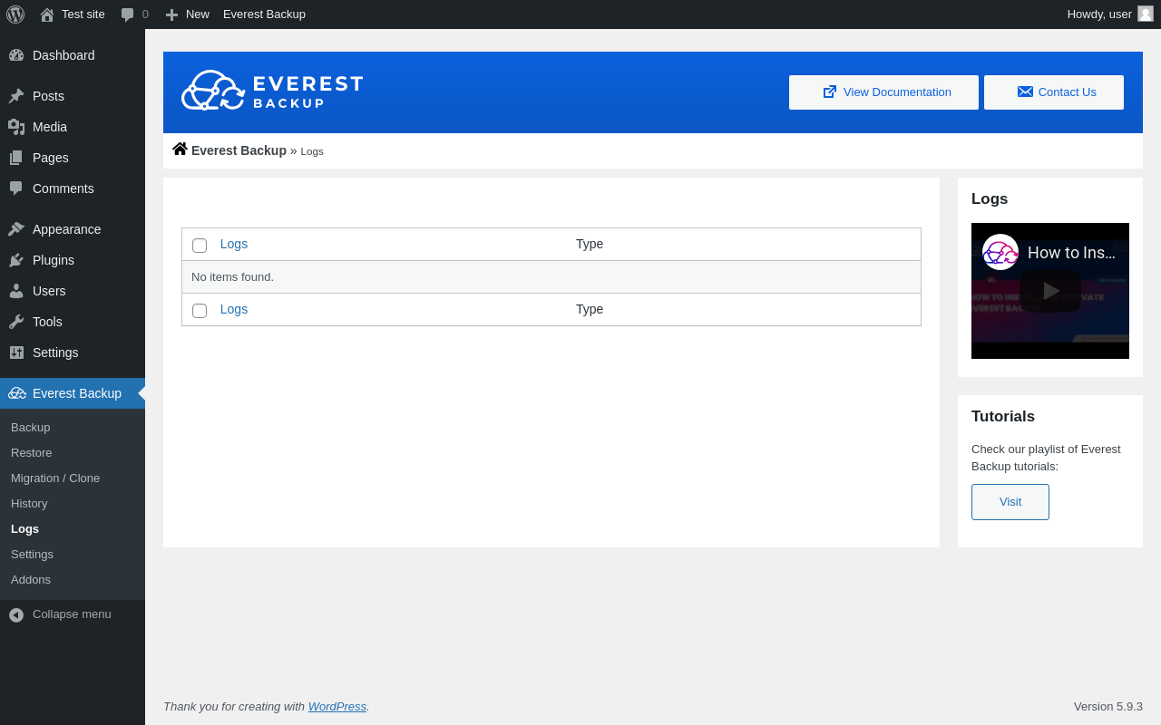The height and width of the screenshot is (725, 1161).
Task: Click the Everest Backup breadcrumb link
Action: 239,150
